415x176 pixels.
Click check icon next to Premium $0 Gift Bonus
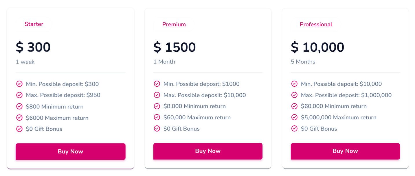pos(157,128)
